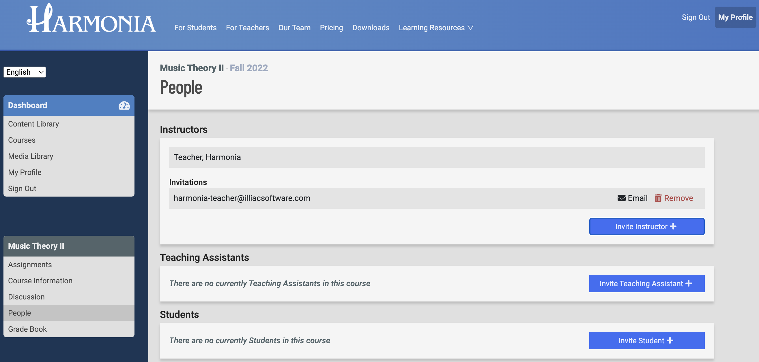
Task: Click the Invite Teaching Assistant button
Action: pyautogui.click(x=647, y=284)
